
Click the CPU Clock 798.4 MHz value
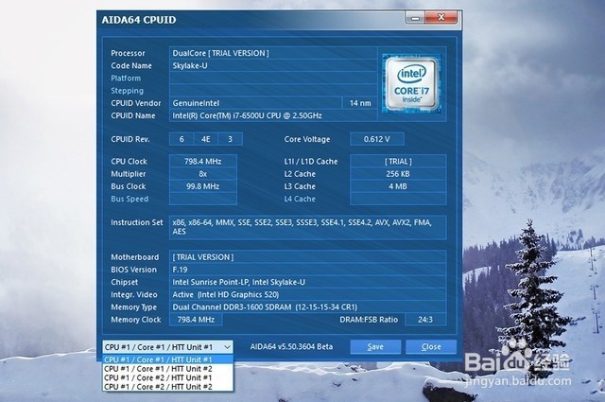(x=203, y=162)
